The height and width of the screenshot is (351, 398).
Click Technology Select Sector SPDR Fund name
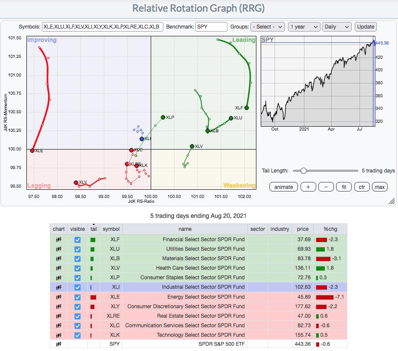click(x=201, y=335)
